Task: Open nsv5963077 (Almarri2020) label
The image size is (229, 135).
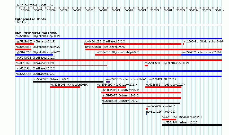Action: click(120, 95)
